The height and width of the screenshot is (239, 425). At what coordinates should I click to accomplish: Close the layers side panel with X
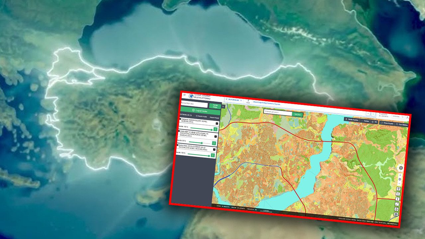223,107
